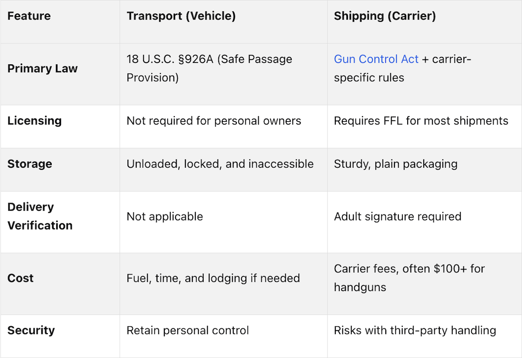The width and height of the screenshot is (522, 358).
Task: Click the Shipping (Carrier) column header
Action: pos(385,17)
